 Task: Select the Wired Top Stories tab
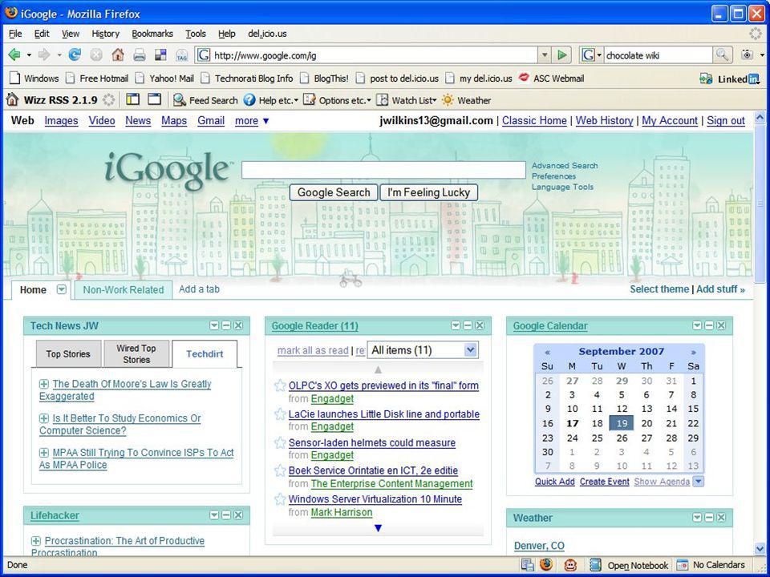(x=136, y=353)
